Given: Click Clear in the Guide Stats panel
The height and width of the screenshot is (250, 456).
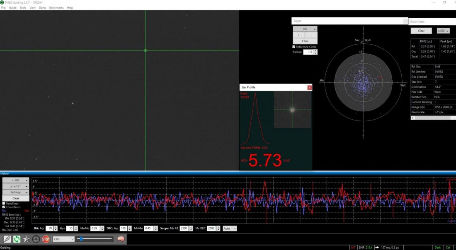Looking at the screenshot, I should pyautogui.click(x=421, y=31).
